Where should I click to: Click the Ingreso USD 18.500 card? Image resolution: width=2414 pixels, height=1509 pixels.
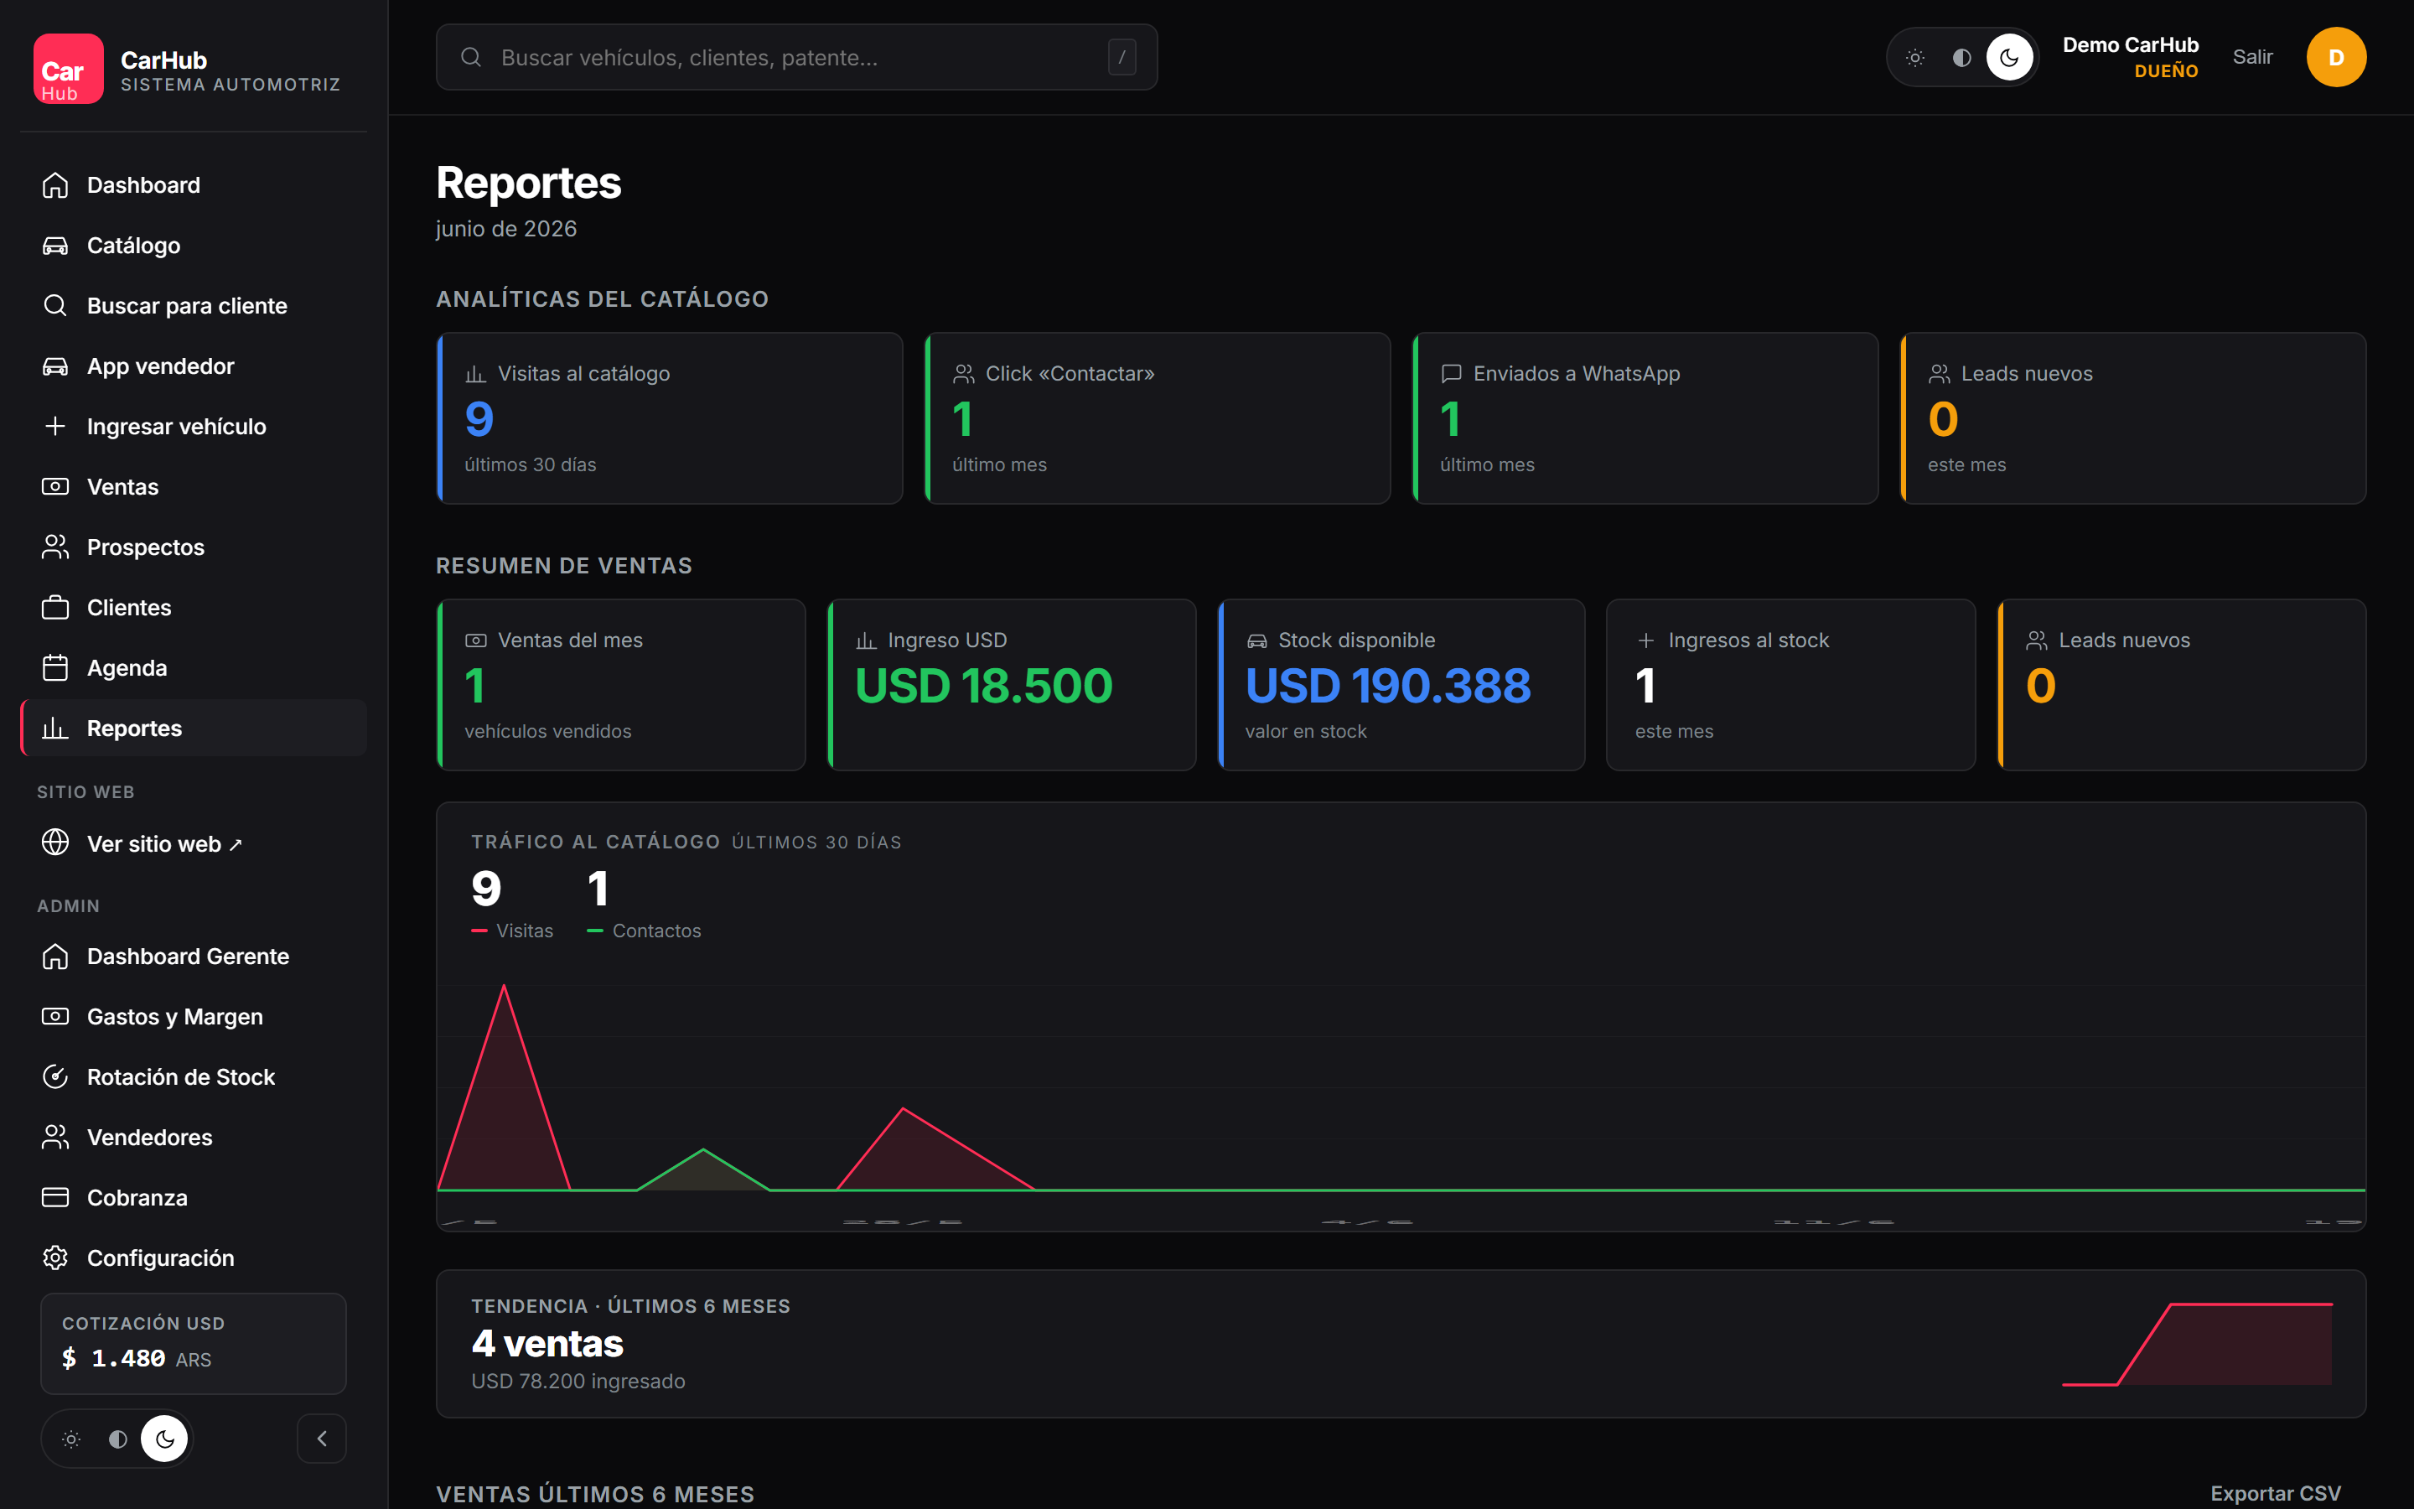[1012, 685]
